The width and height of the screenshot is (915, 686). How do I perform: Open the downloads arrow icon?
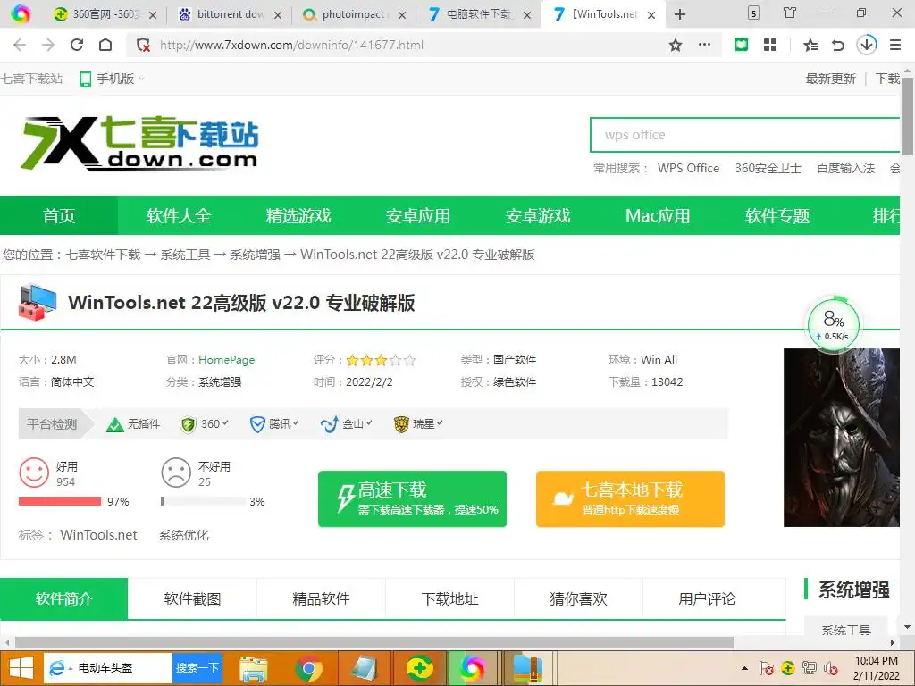[x=867, y=45]
